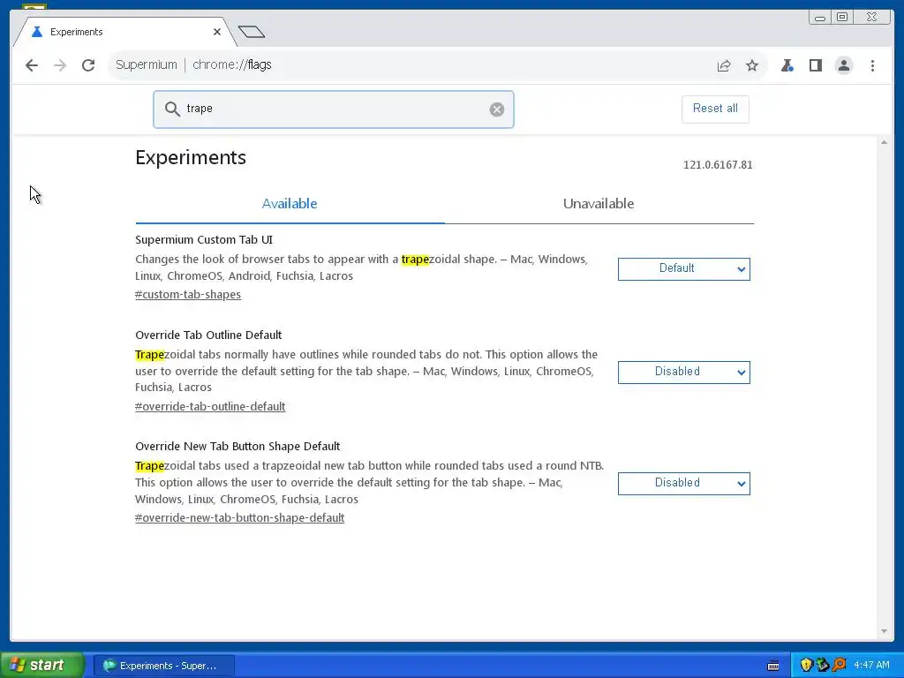Click the page scrollbar down arrow
The image size is (904, 678).
[884, 631]
